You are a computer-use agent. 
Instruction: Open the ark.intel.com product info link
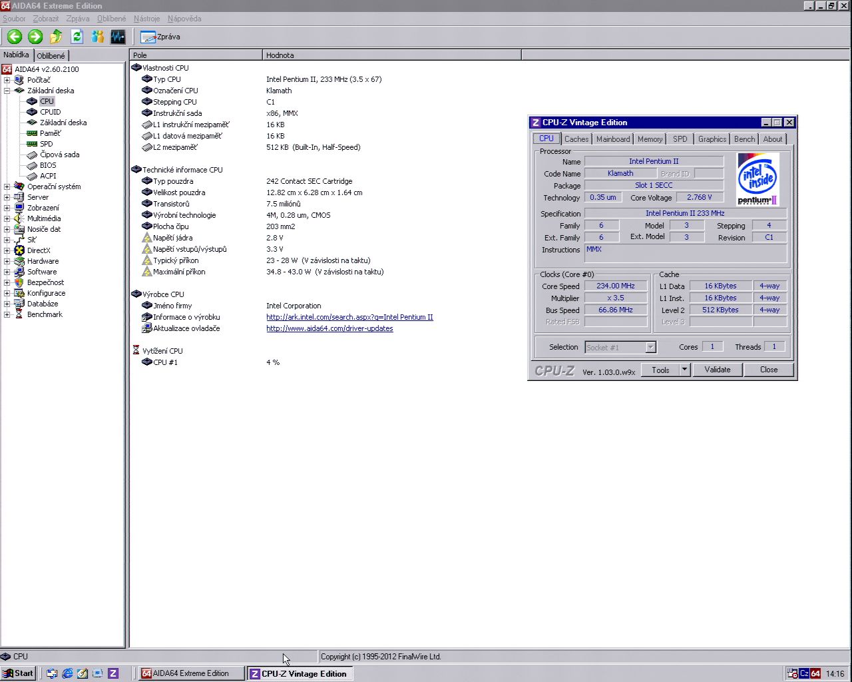pos(349,317)
